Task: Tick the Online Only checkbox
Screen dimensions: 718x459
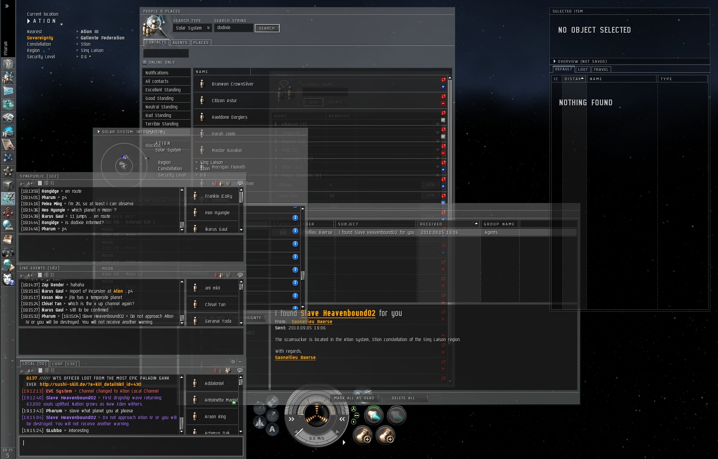Action: tap(145, 62)
